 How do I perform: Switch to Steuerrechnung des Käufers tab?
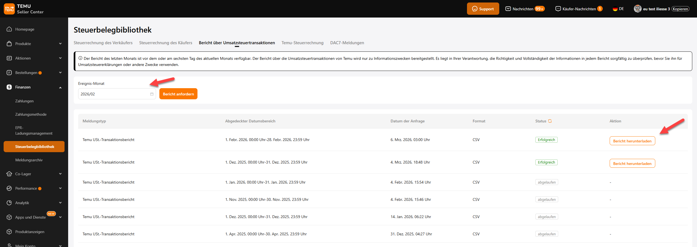[x=165, y=43]
